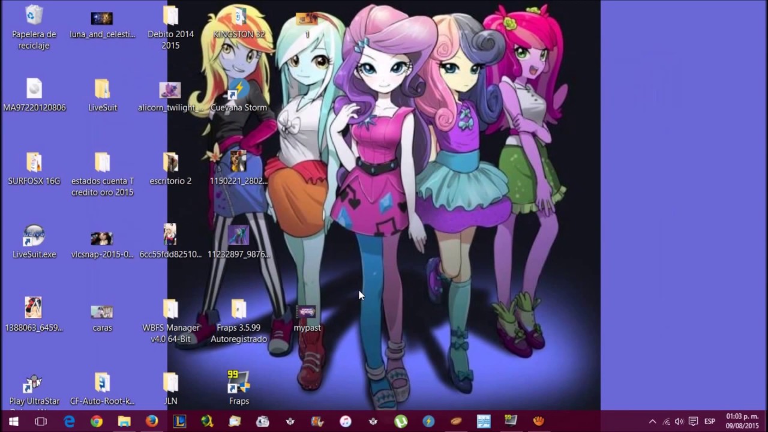The width and height of the screenshot is (768, 432).
Task: Switch to Fraps in the taskbar
Action: click(x=511, y=422)
